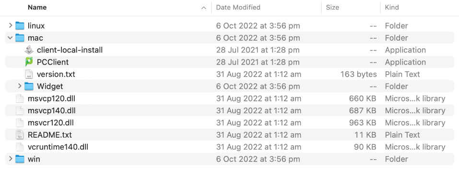This screenshot has width=459, height=173.
Task: Sort by the Kind column header
Action: pos(392,7)
